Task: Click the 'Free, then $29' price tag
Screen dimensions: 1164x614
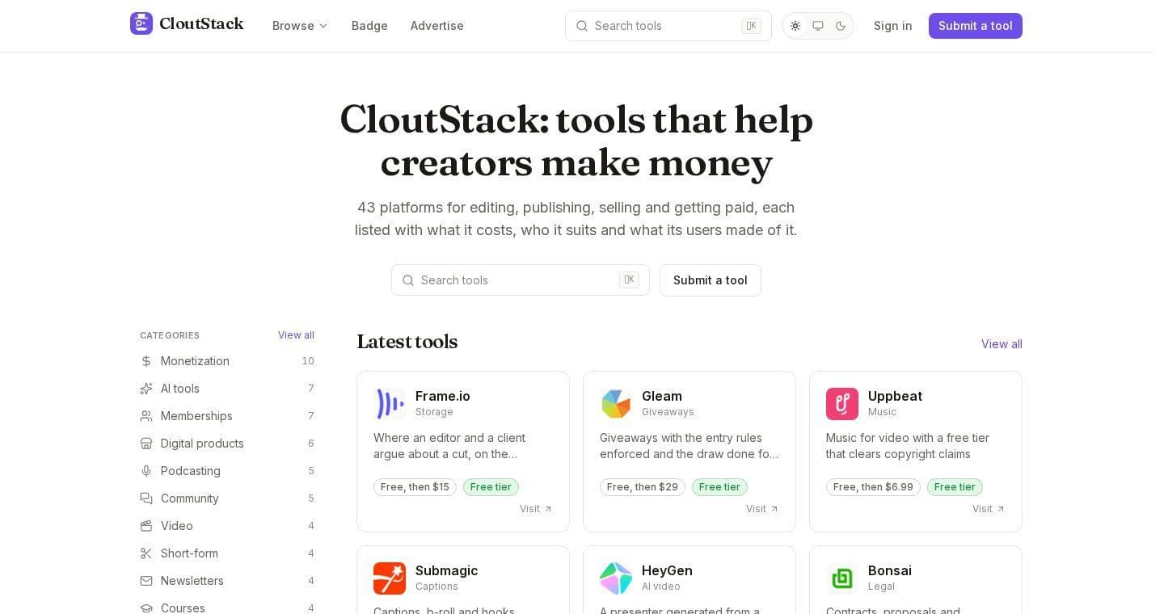Action: point(643,487)
